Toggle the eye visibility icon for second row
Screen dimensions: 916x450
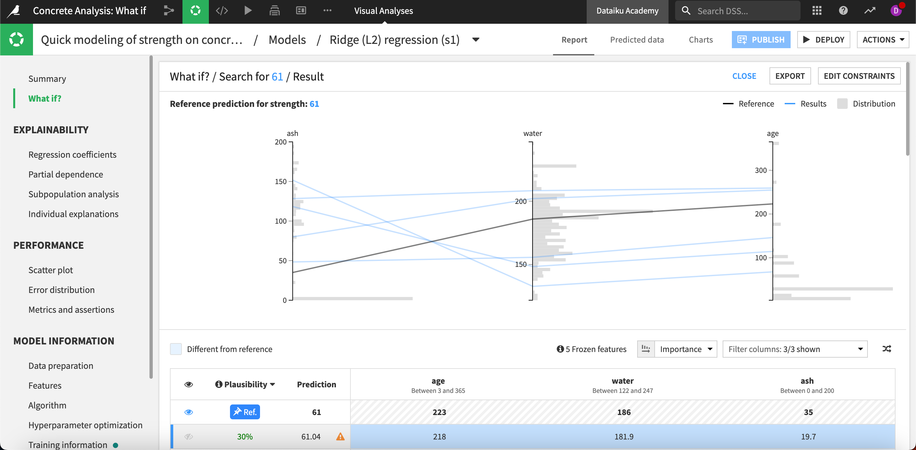click(x=189, y=436)
